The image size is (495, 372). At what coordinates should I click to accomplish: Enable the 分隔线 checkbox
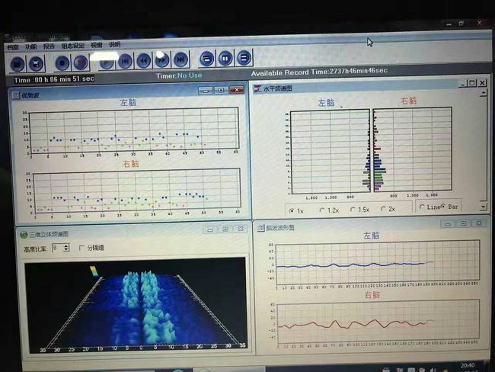pos(81,248)
